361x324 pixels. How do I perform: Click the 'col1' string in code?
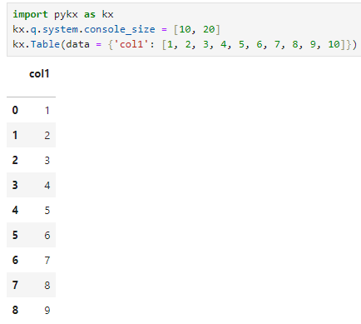point(131,44)
